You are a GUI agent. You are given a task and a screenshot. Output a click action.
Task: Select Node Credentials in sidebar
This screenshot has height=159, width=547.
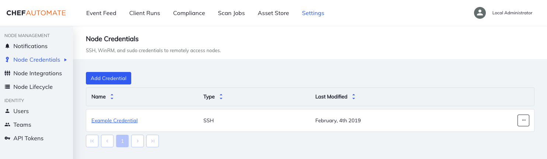pyautogui.click(x=36, y=60)
